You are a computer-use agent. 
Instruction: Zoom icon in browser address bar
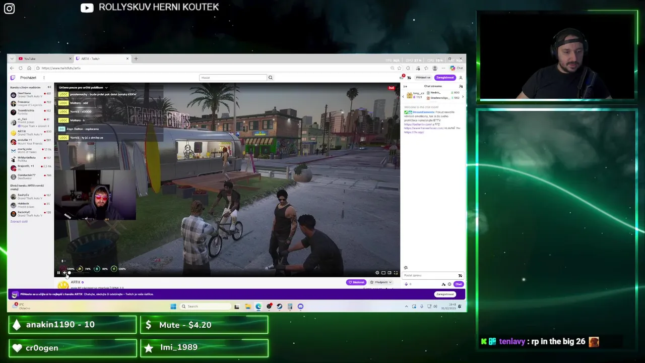tap(392, 68)
